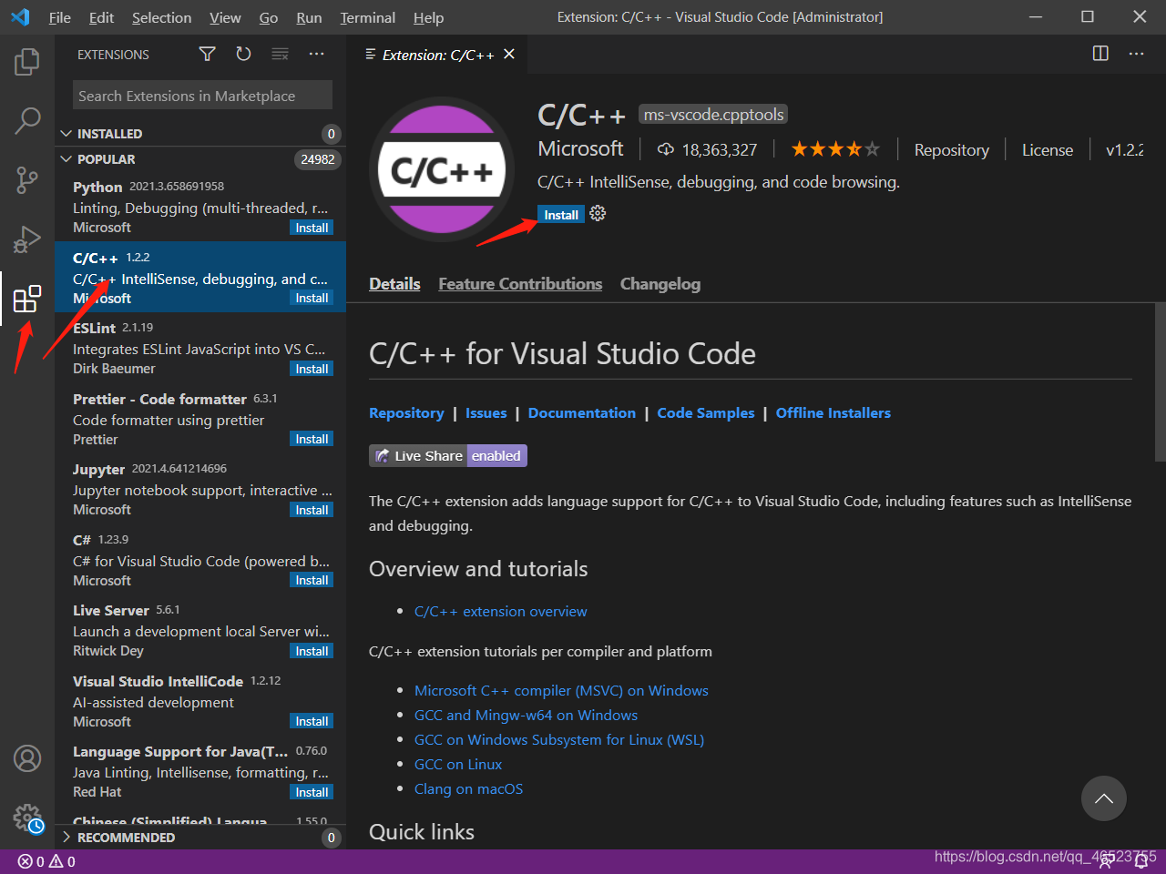Open the File menu
Image resolution: width=1166 pixels, height=874 pixels.
coord(60,17)
